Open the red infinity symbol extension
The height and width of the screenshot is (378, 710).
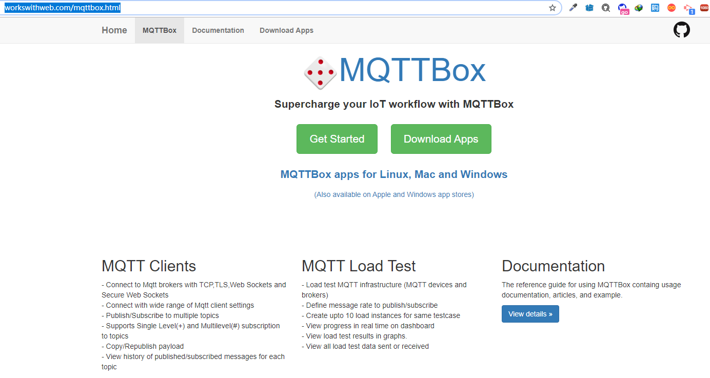[672, 8]
